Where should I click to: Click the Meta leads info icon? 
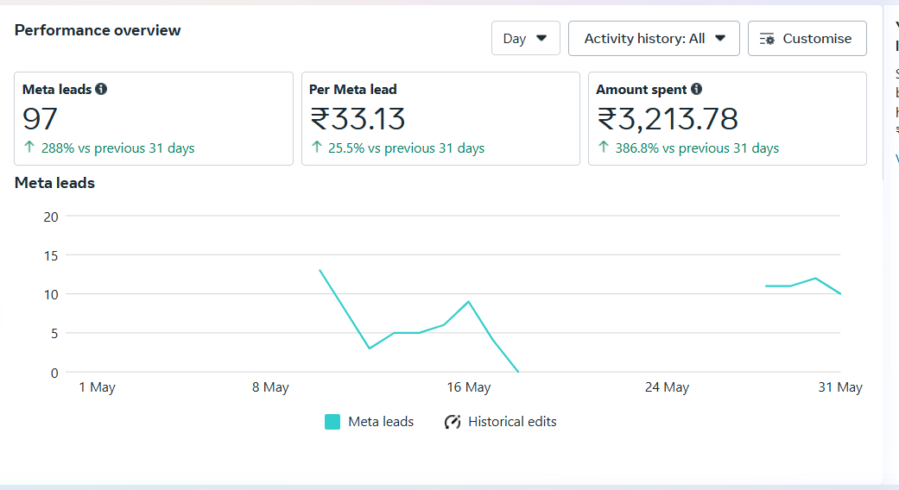point(101,90)
